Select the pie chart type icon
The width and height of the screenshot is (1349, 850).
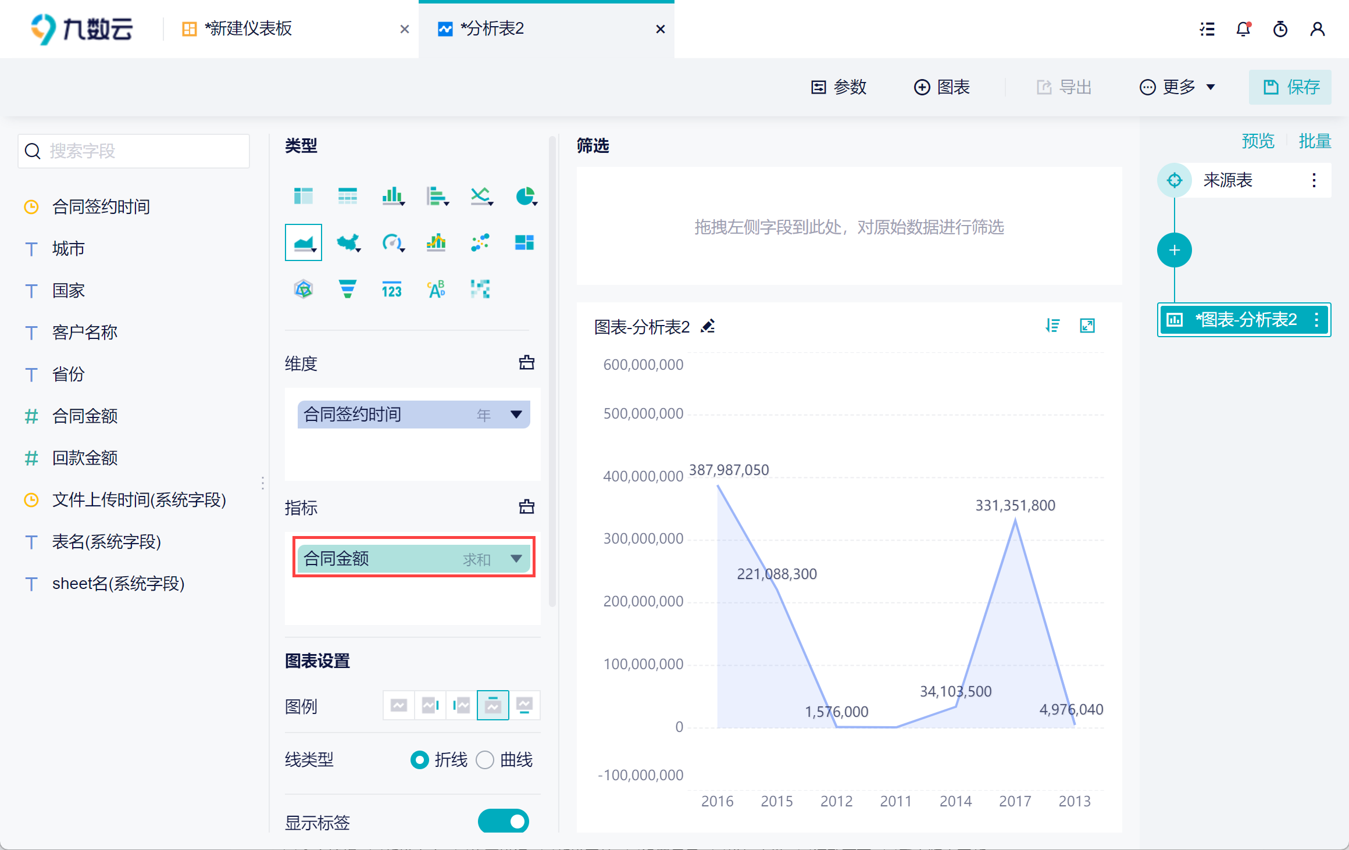(x=525, y=197)
